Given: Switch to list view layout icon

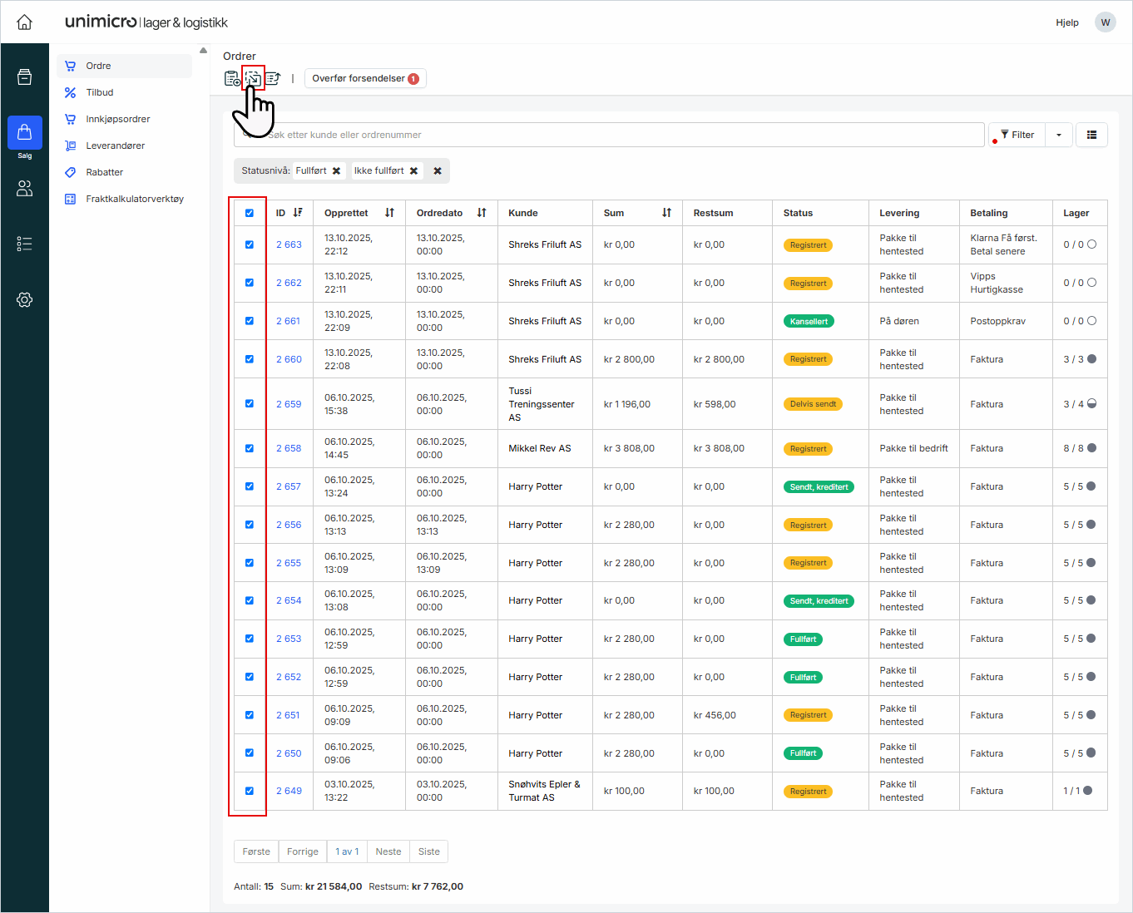Looking at the screenshot, I should (1091, 135).
